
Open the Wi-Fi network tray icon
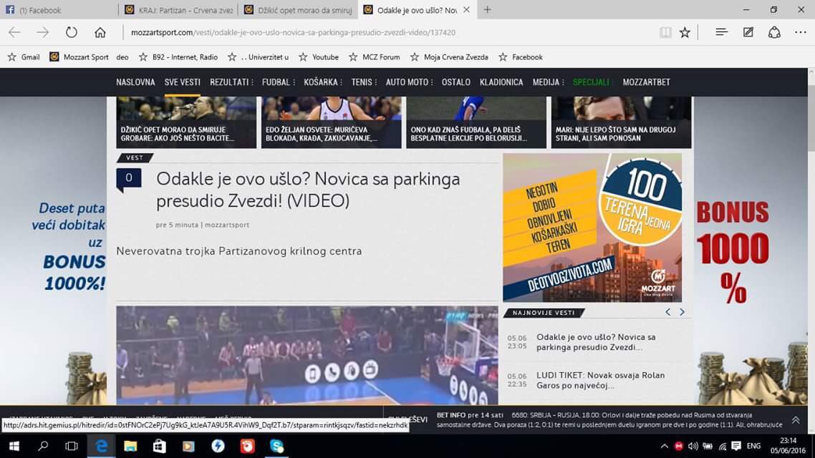coord(723,446)
